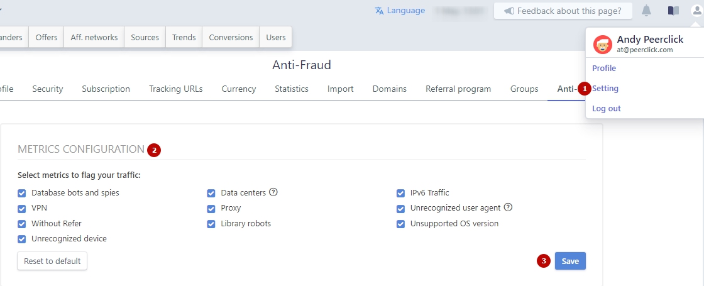The width and height of the screenshot is (704, 286).
Task: Click the notifications bell icon
Action: click(x=646, y=11)
